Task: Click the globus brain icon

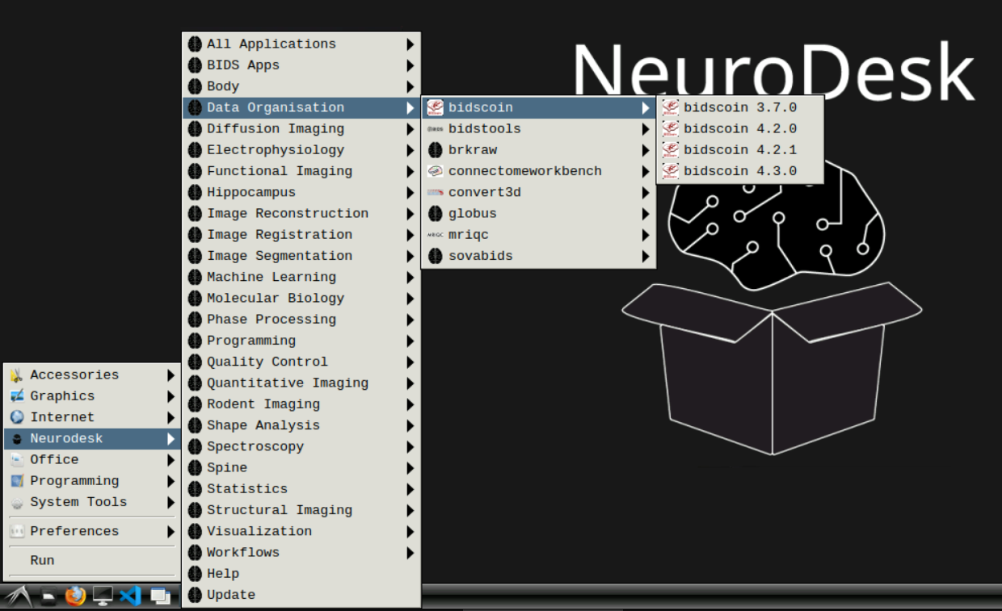Action: coord(436,213)
